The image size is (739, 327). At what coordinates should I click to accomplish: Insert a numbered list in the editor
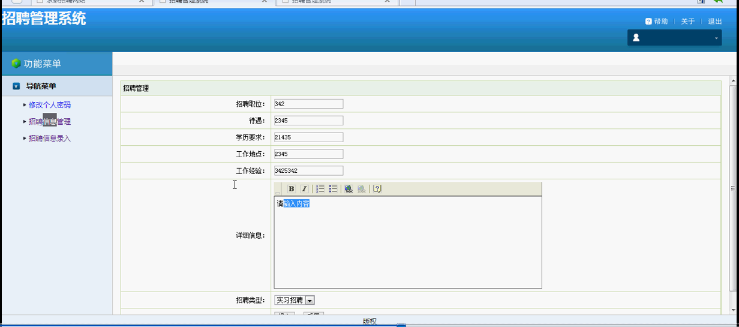click(320, 189)
